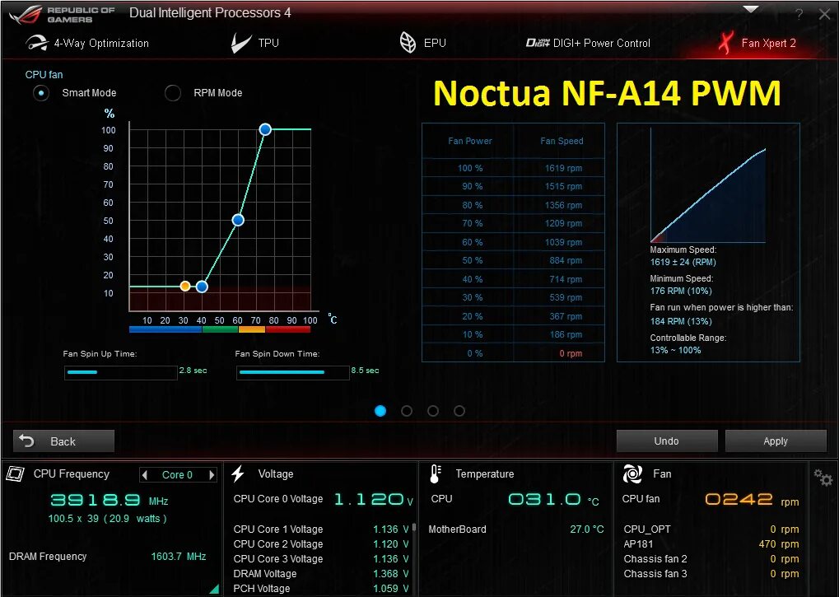Click the Fan Speed column header

(x=562, y=141)
